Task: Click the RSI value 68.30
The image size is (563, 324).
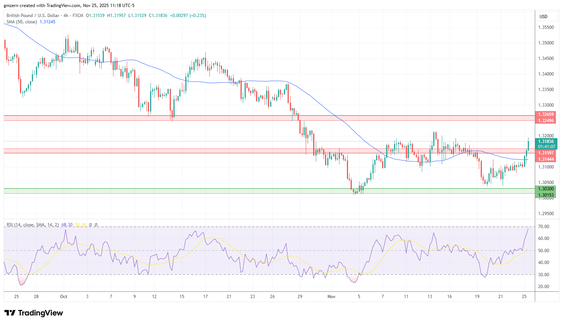Action: click(x=67, y=225)
